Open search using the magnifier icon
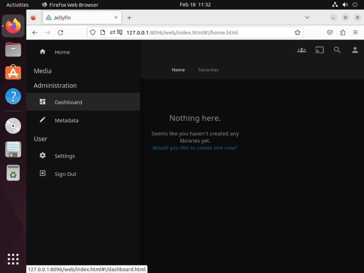364x273 pixels. [337, 50]
